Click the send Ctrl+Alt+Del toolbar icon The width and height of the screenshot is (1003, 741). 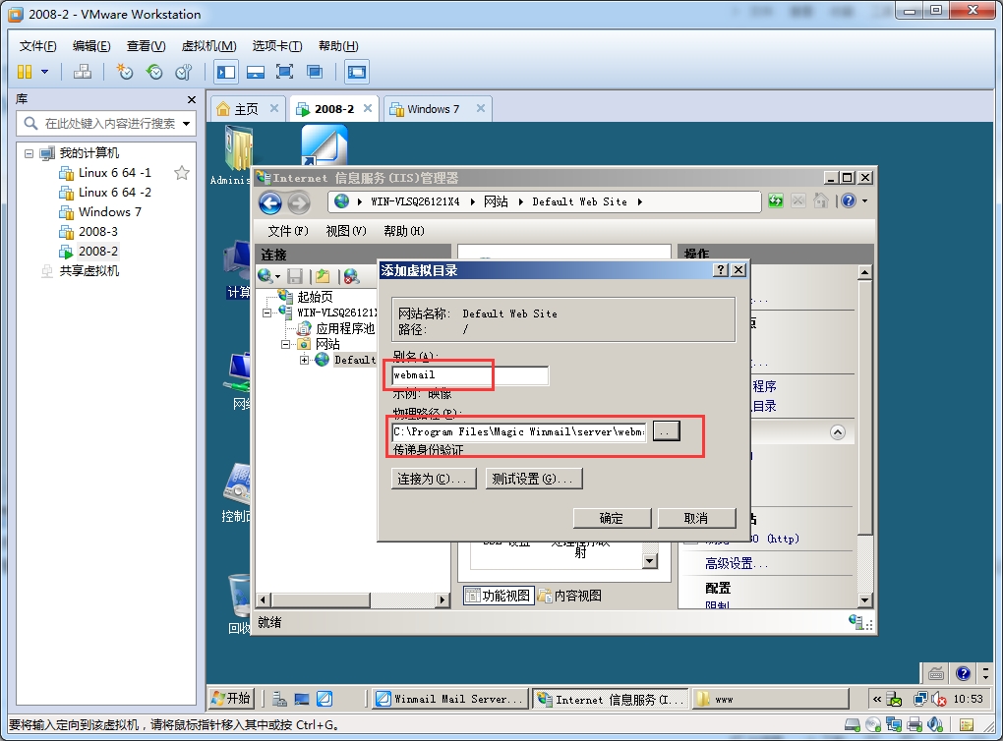click(x=82, y=72)
